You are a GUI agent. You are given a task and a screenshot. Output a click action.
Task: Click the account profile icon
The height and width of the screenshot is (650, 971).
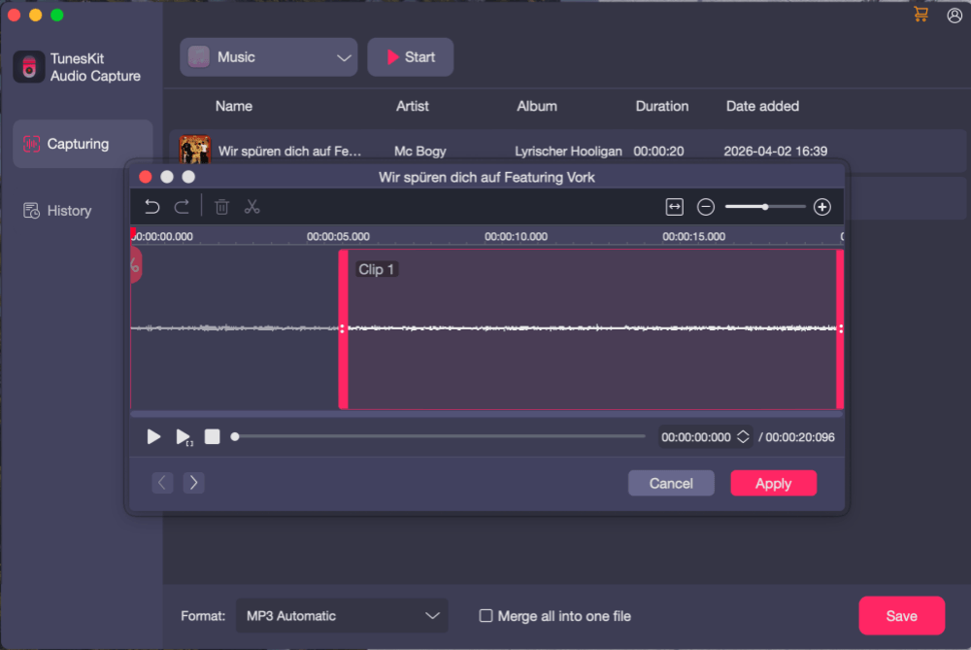[954, 15]
